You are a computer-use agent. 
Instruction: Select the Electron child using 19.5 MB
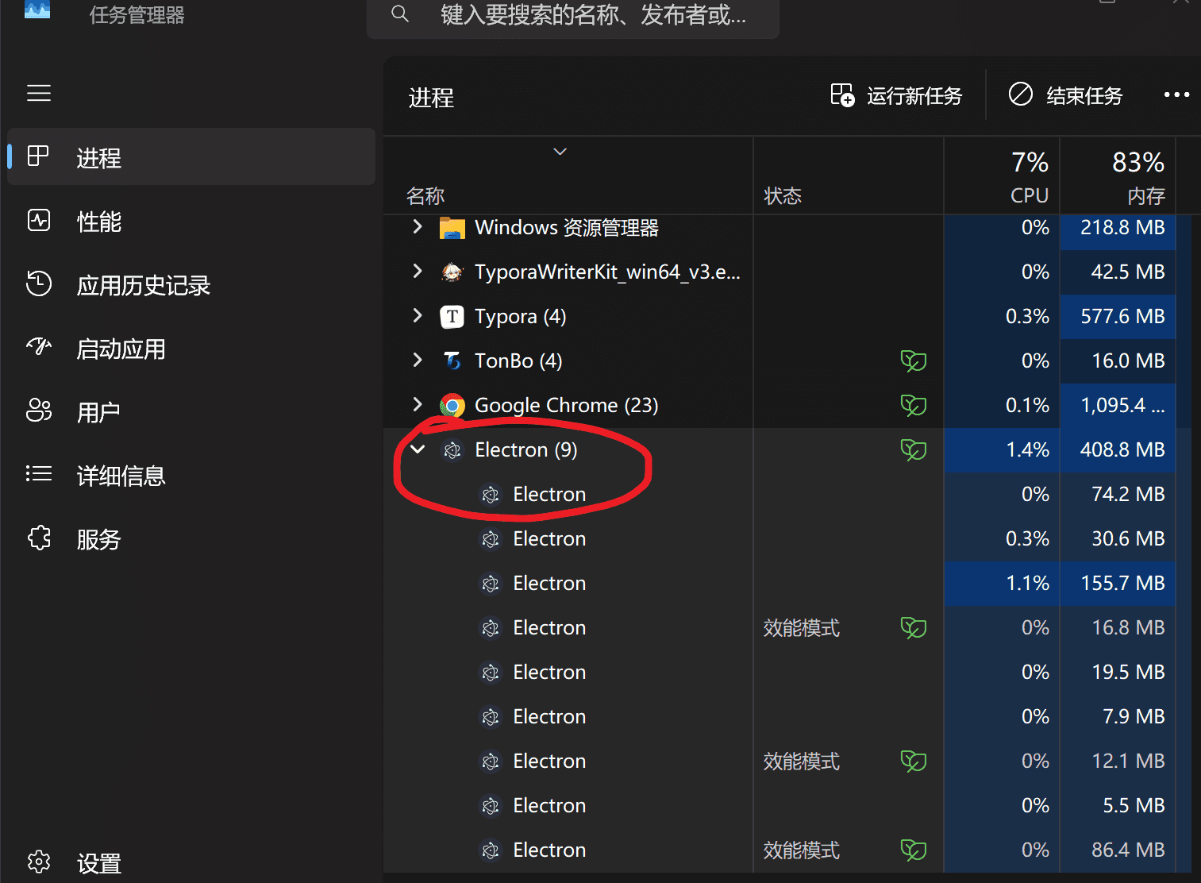point(787,672)
